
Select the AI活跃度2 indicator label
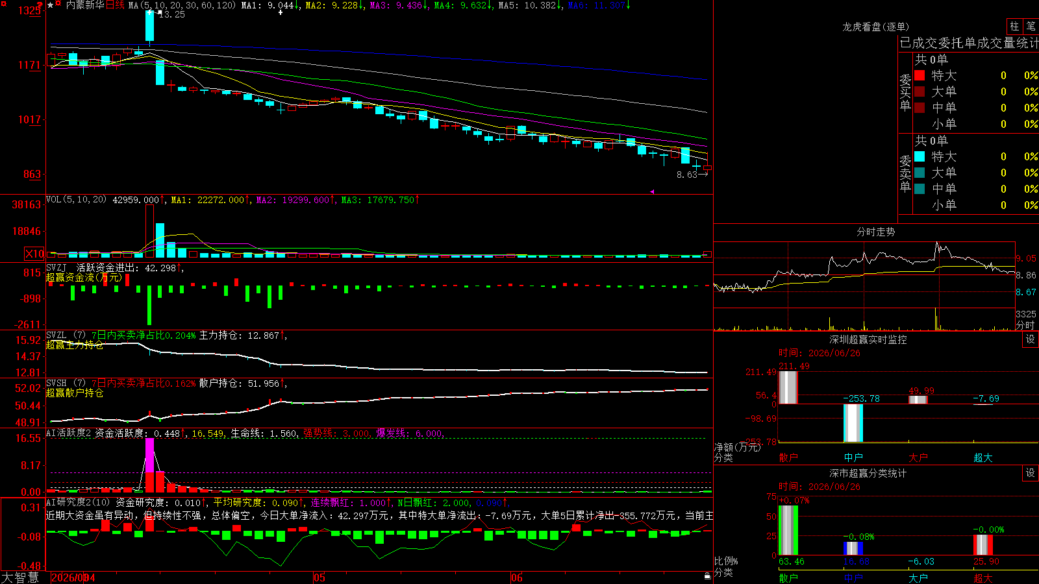click(x=68, y=433)
